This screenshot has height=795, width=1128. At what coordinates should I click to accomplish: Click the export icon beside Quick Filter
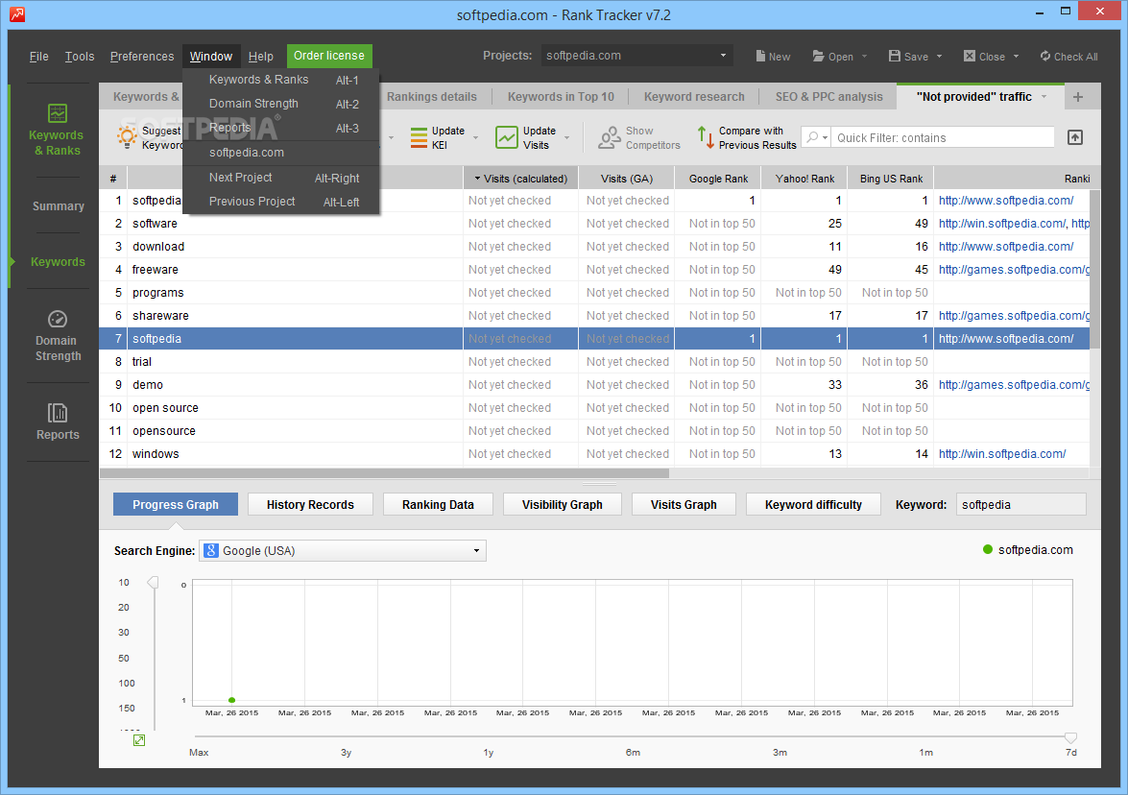(1075, 137)
